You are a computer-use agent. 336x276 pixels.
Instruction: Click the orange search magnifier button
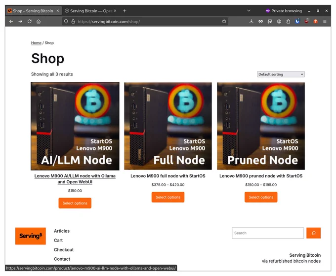coord(313,233)
